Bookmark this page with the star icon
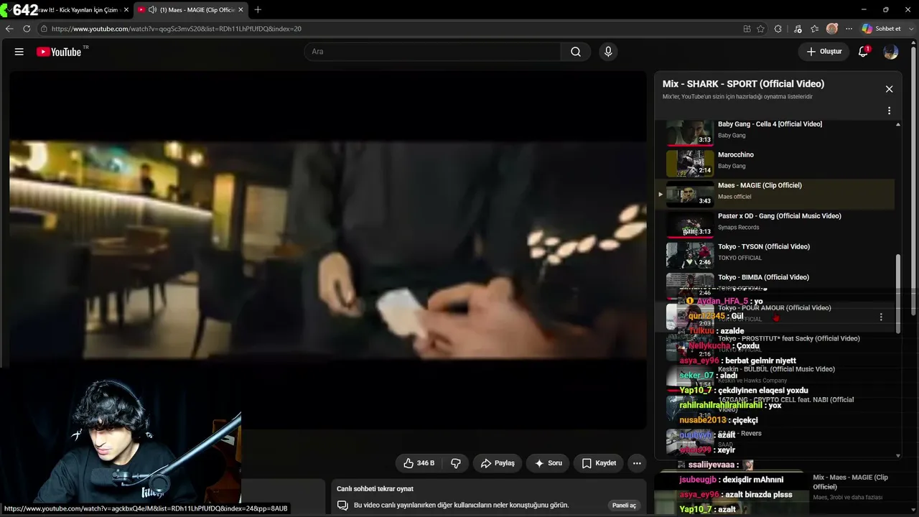 click(x=760, y=29)
